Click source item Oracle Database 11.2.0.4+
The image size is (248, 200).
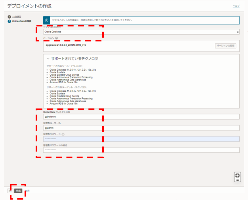pos(73,70)
